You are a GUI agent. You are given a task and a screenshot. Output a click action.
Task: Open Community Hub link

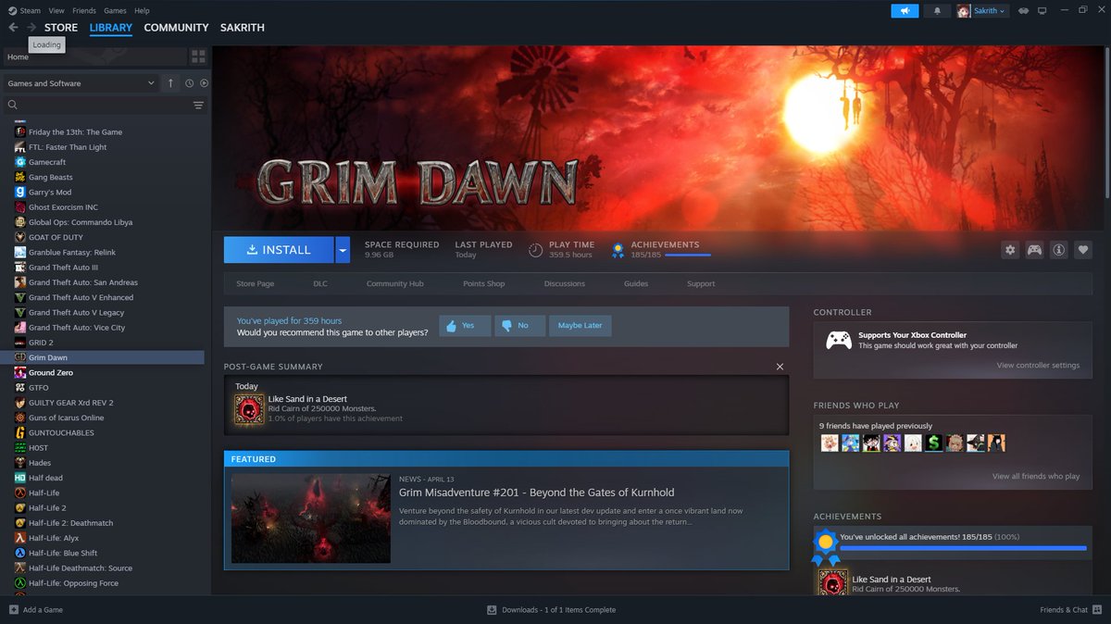(x=394, y=284)
